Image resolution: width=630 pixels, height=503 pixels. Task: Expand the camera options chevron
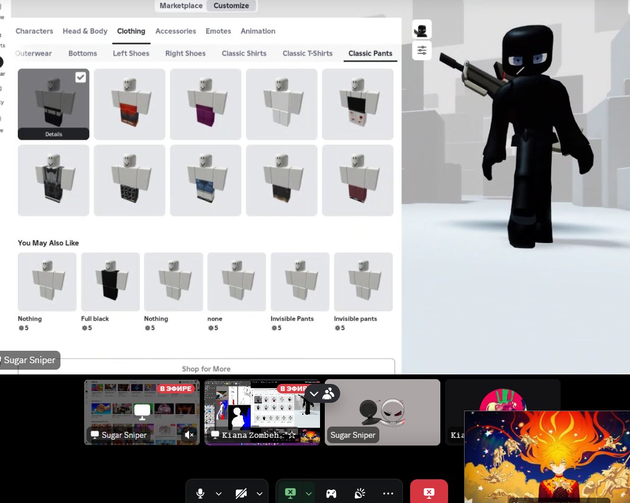click(260, 494)
